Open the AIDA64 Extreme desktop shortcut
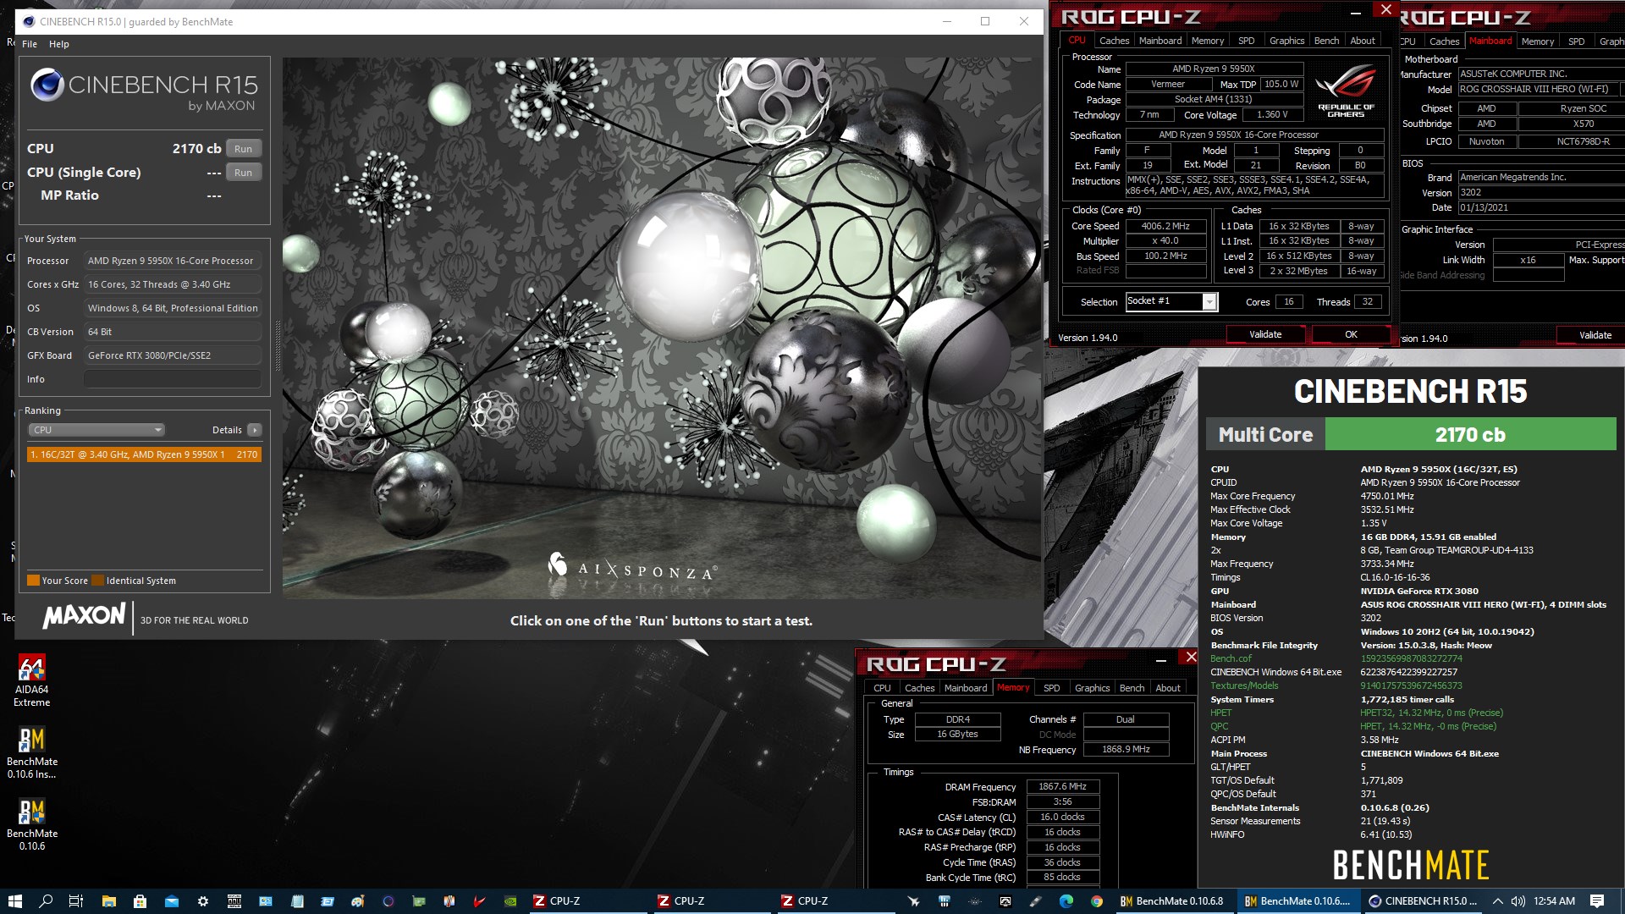The height and width of the screenshot is (914, 1625). coord(32,680)
